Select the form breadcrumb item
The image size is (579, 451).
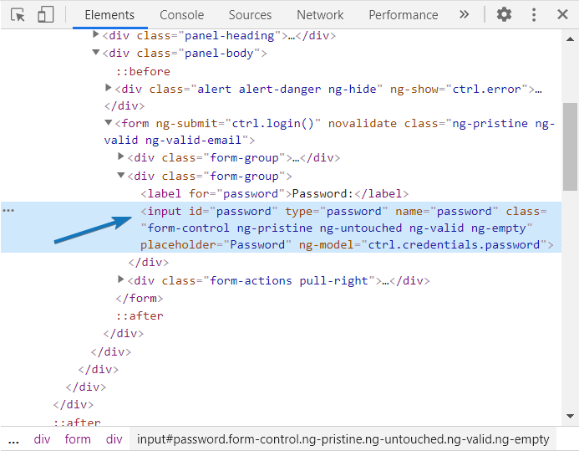pyautogui.click(x=78, y=439)
